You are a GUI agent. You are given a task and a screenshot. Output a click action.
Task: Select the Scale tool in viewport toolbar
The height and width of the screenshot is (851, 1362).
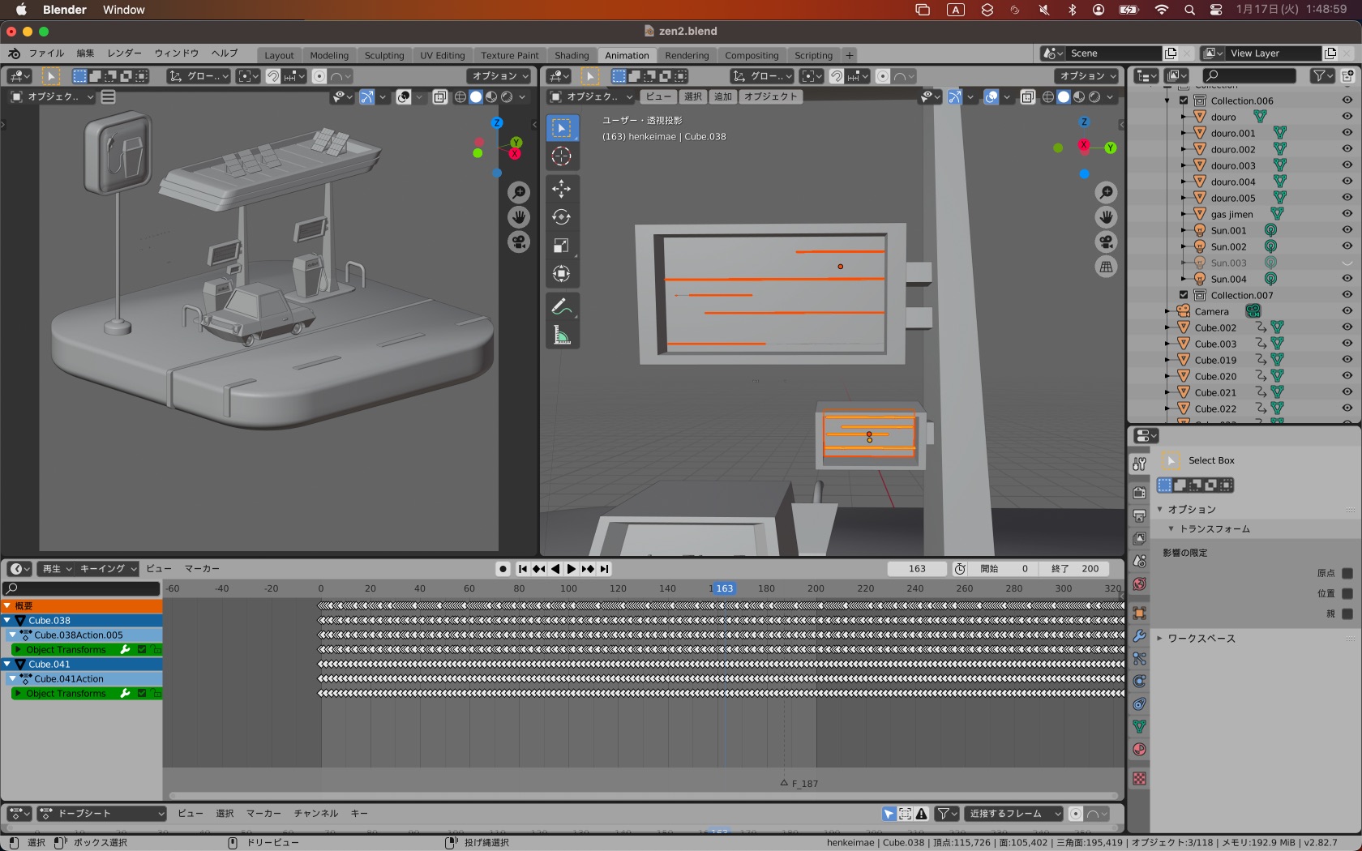[561, 246]
